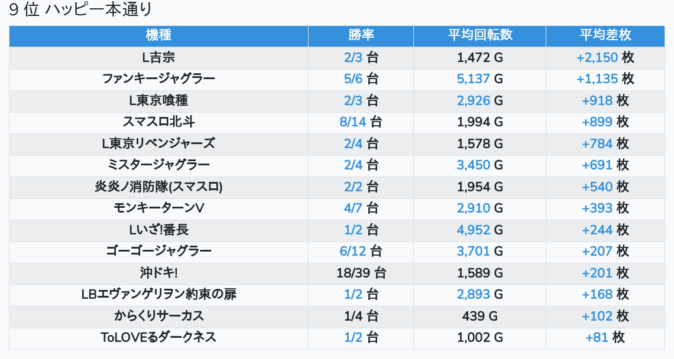
Task: Click the ファンキージャグラー machine name
Action: pos(158,79)
